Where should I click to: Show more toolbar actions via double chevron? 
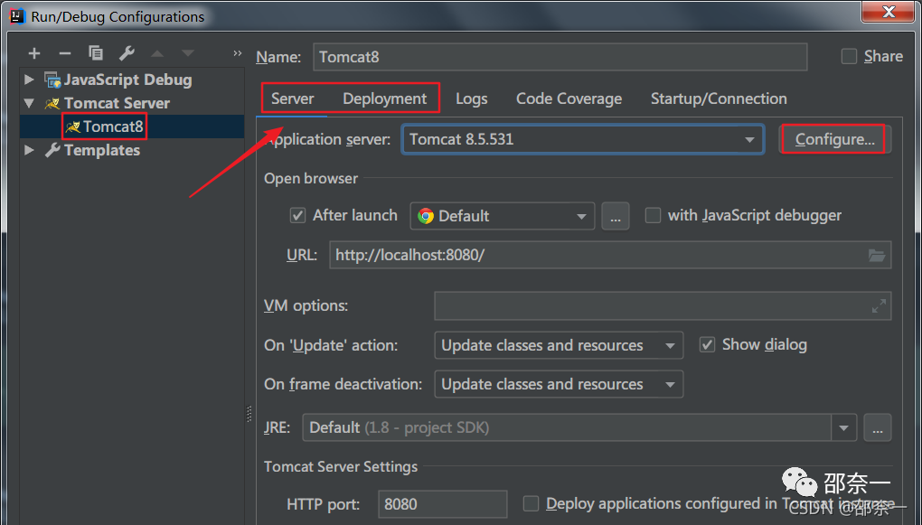(237, 53)
